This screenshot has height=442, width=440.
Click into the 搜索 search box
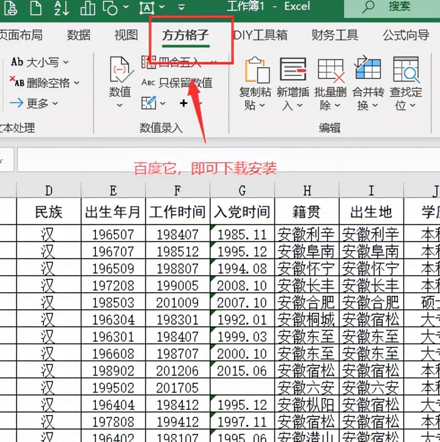pos(392,9)
